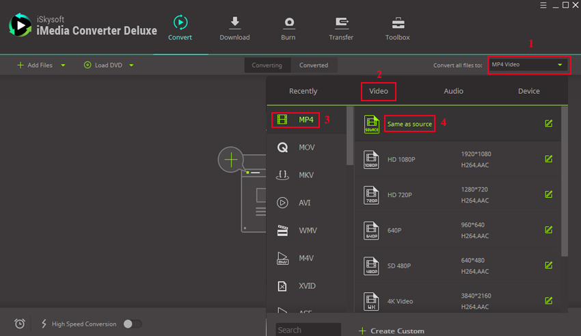Viewport: 581px width, 336px height.
Task: Click the preset list scrollbar
Action: [x=565, y=181]
